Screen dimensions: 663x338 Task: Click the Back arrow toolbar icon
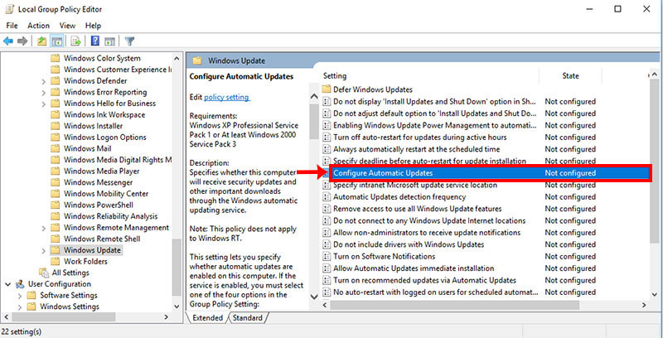pos(8,41)
